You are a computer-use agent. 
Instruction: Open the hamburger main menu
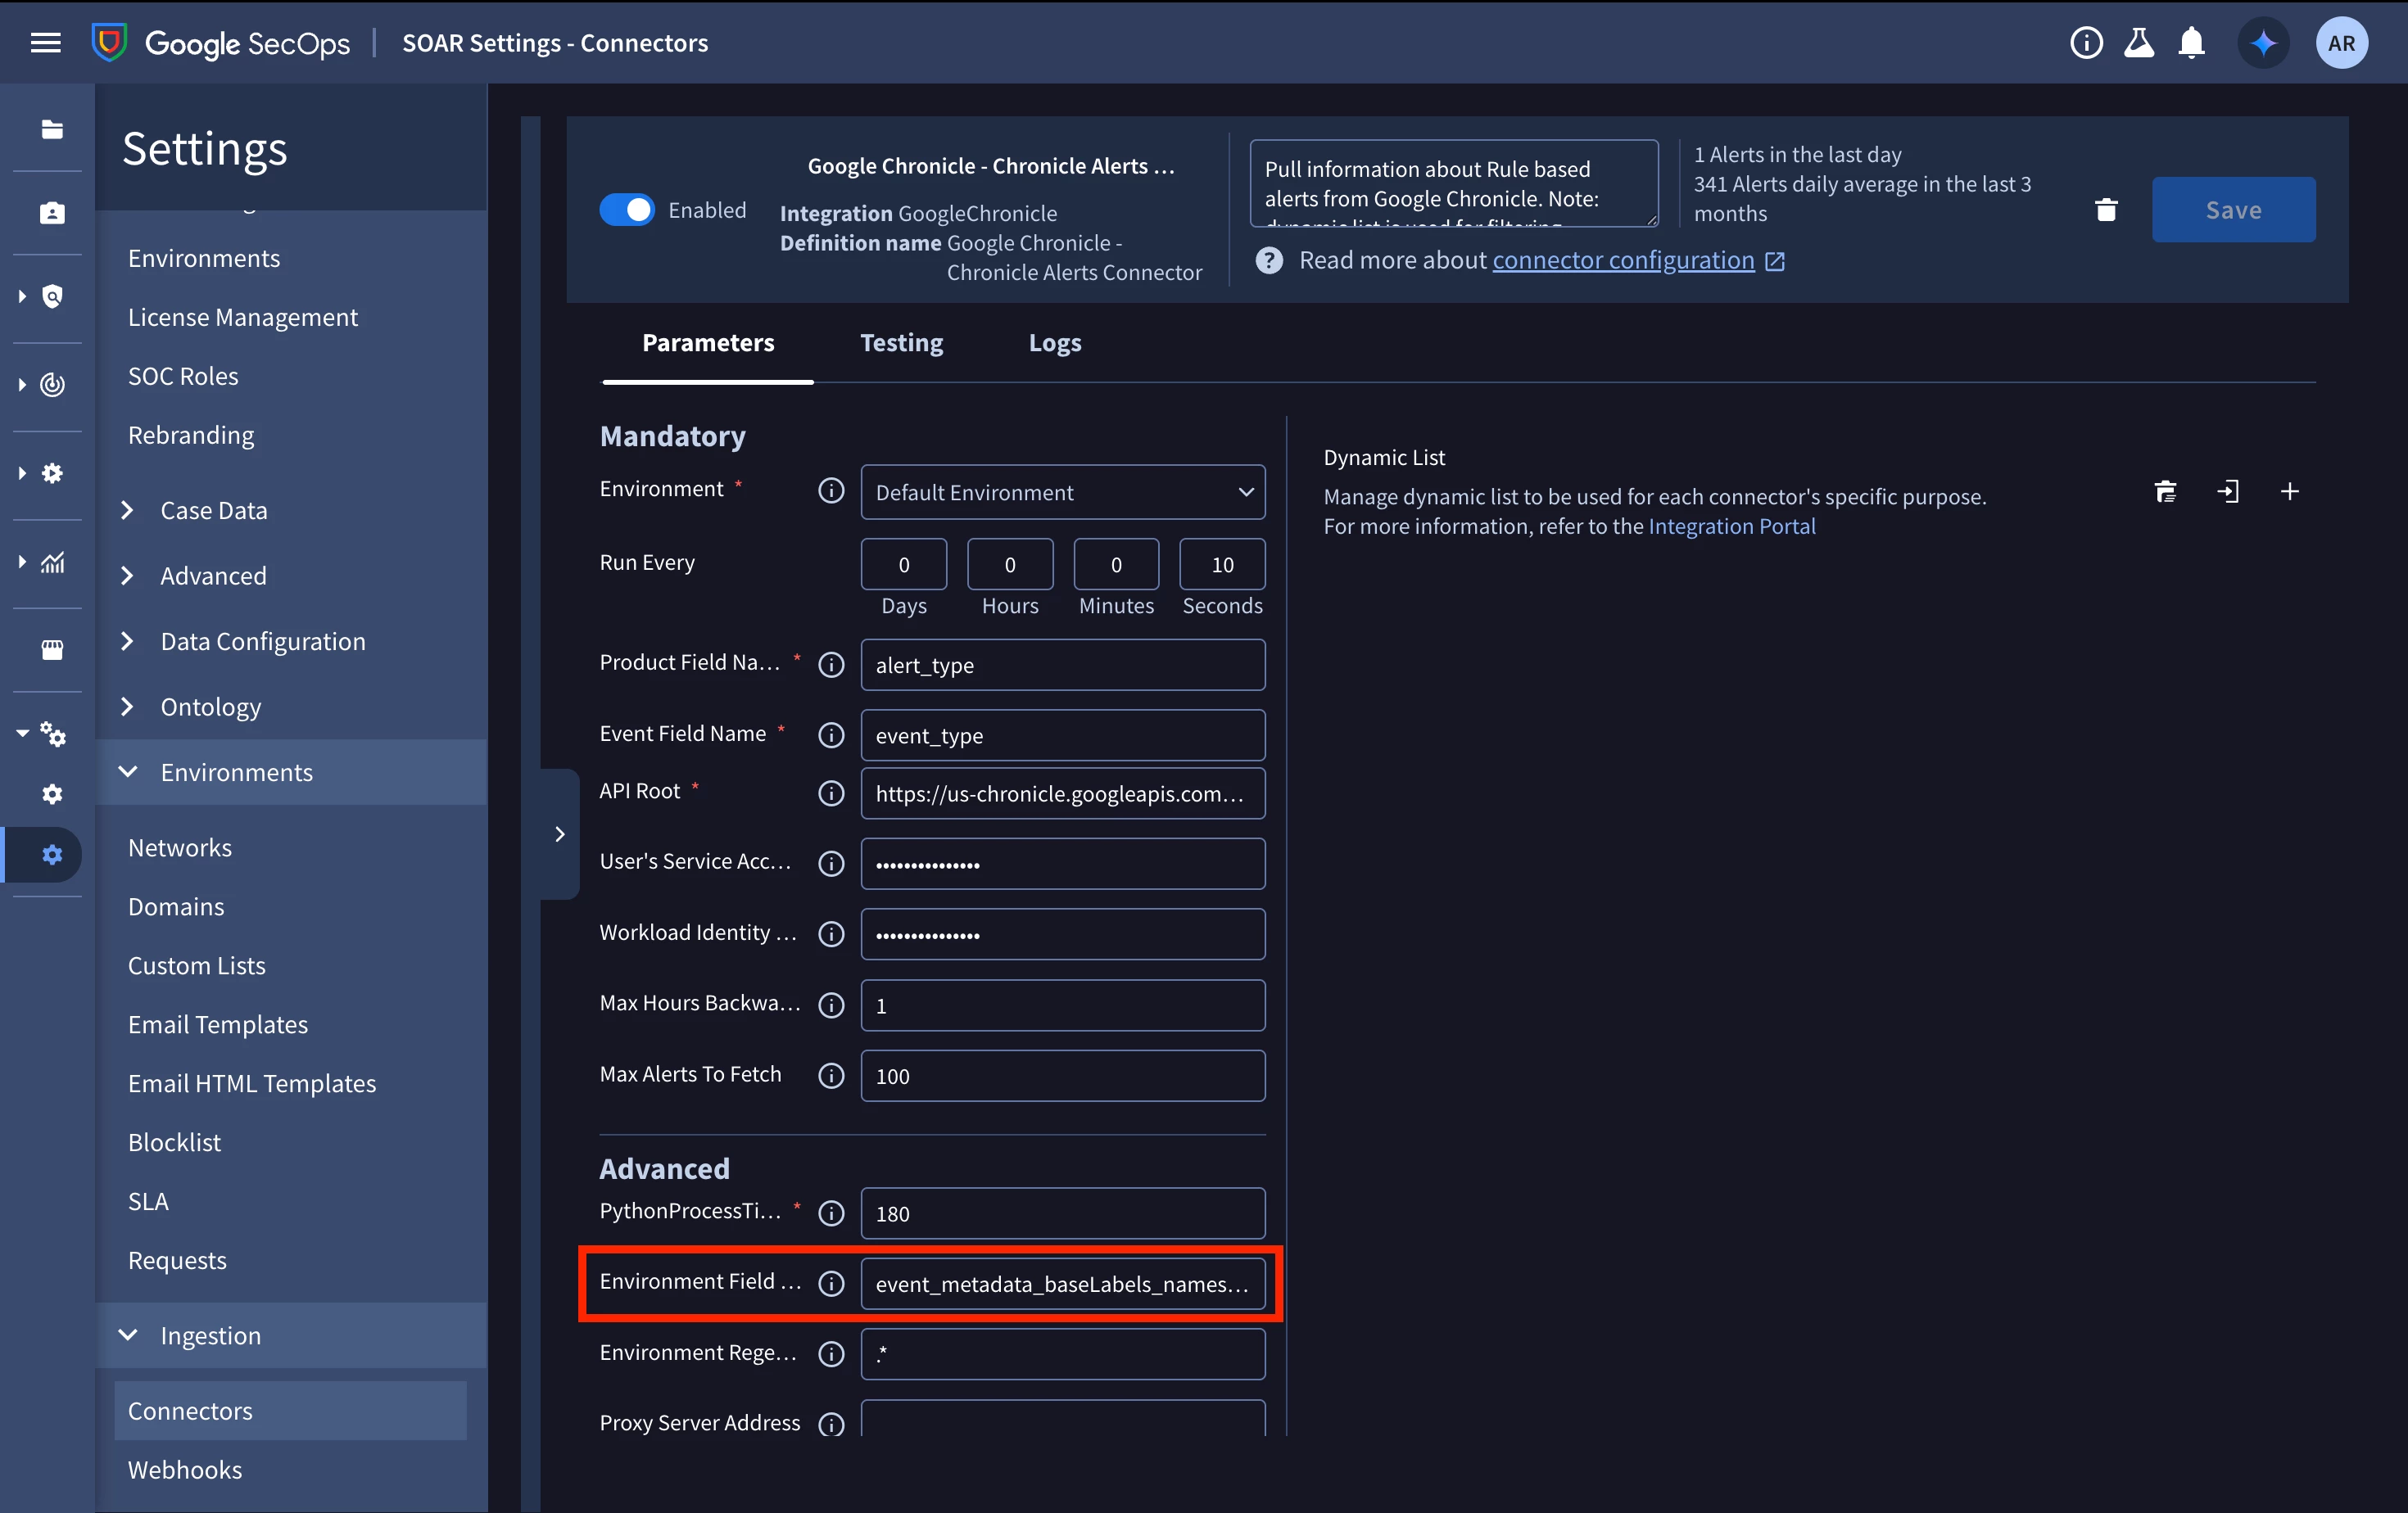pyautogui.click(x=46, y=43)
